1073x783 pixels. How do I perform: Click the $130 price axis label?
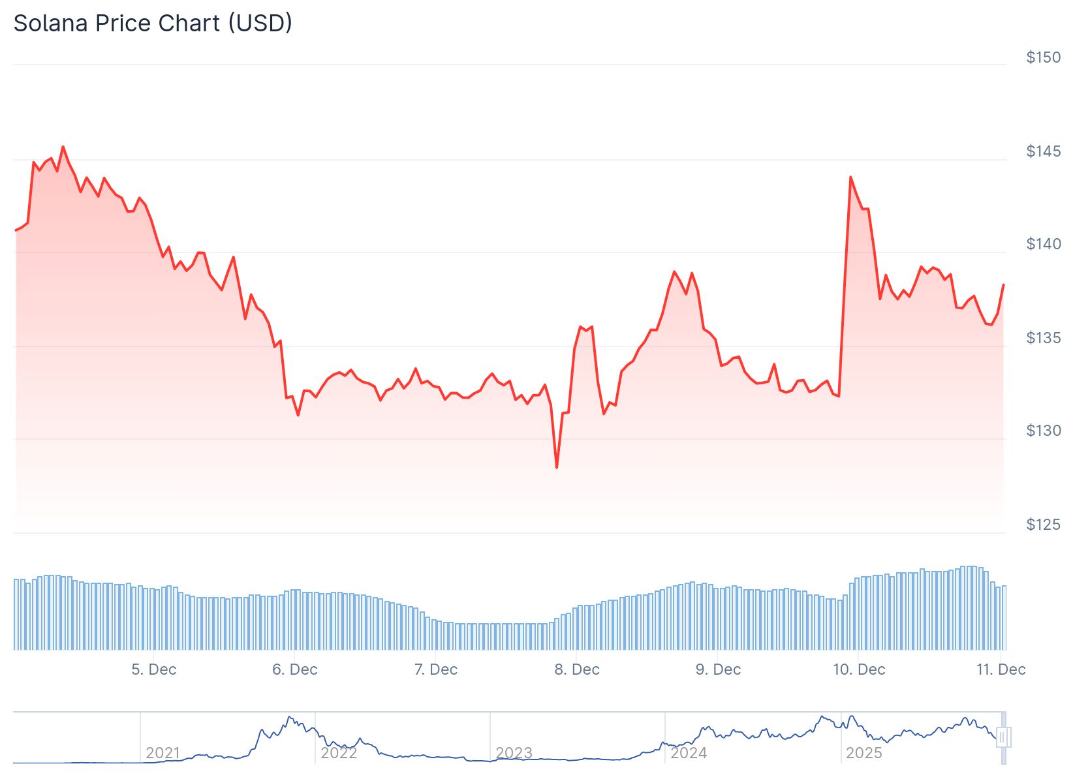point(1044,431)
